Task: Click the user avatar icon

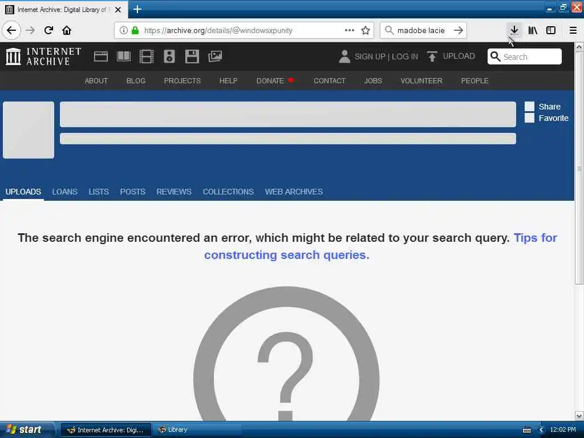Action: 344,56
